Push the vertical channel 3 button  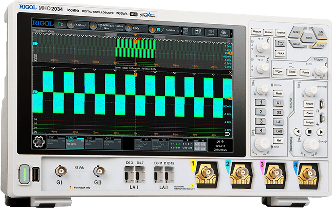261,121
